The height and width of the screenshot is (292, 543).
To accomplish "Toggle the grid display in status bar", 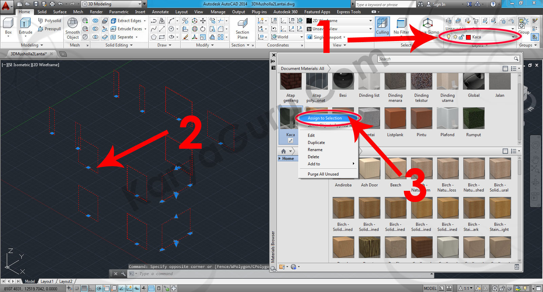I will point(84,288).
